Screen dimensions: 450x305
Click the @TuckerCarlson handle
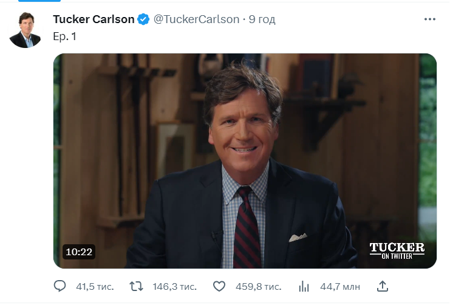click(196, 19)
